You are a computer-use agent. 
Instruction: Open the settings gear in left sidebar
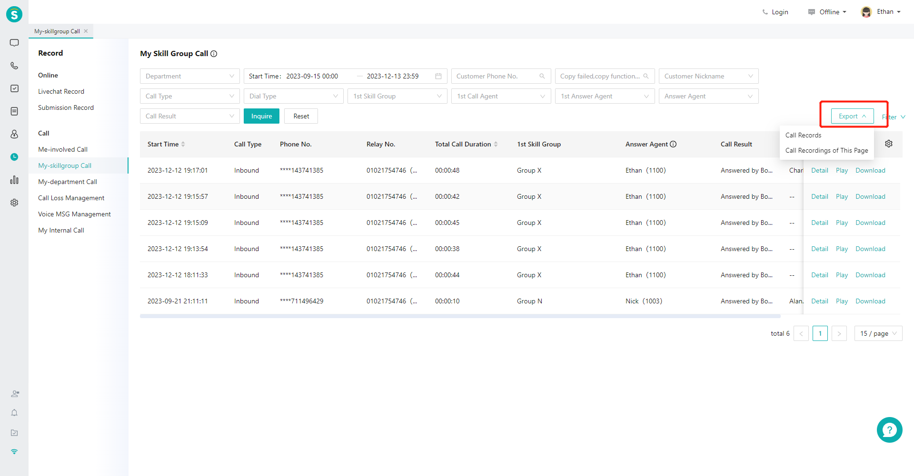[14, 203]
